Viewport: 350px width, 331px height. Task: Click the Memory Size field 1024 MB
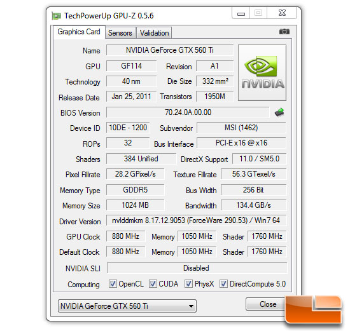coord(136,205)
